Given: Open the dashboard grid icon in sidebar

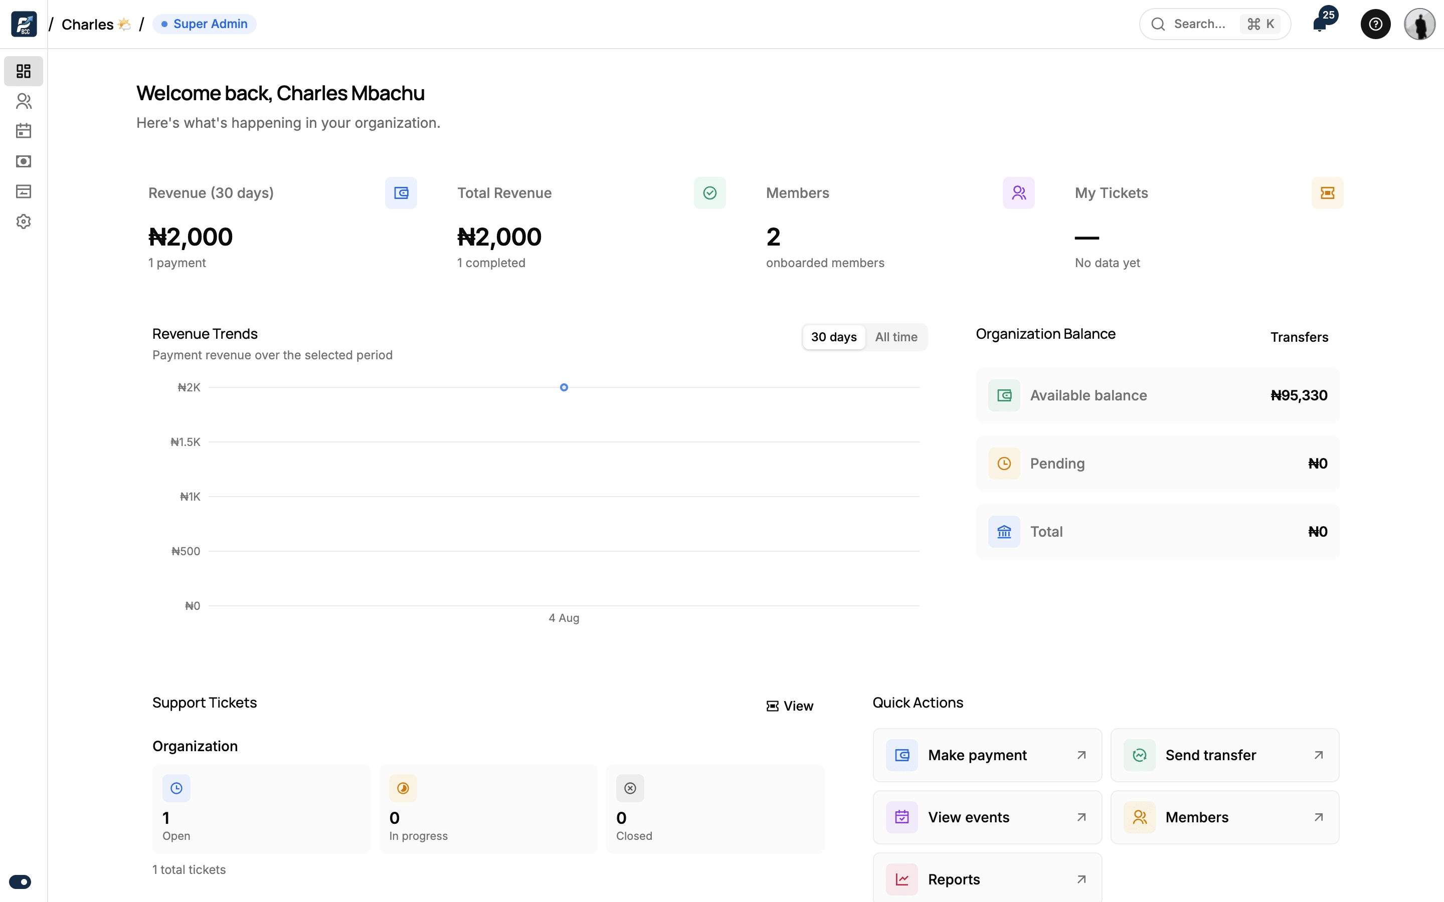Looking at the screenshot, I should [23, 71].
